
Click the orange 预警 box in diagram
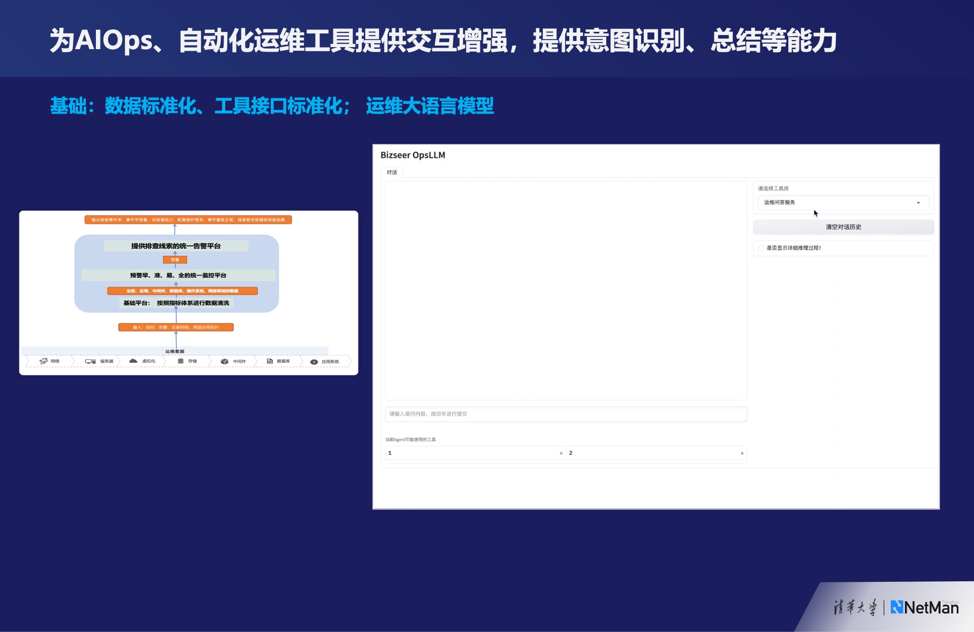click(175, 259)
